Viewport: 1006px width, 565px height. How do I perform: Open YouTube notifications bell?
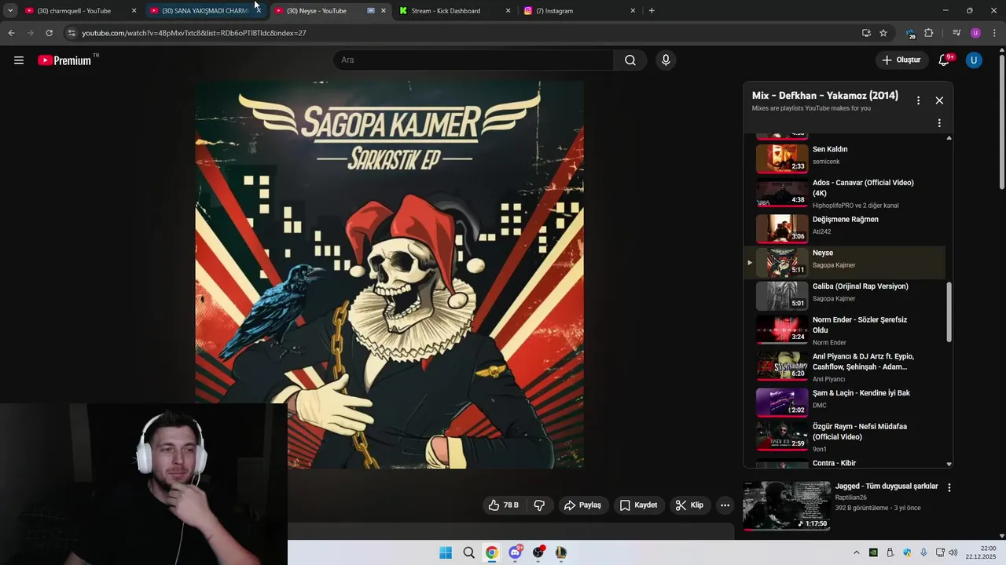click(944, 60)
